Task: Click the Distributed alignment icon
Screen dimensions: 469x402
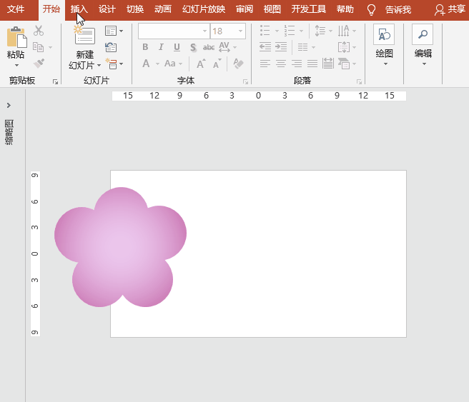Action: coord(328,64)
